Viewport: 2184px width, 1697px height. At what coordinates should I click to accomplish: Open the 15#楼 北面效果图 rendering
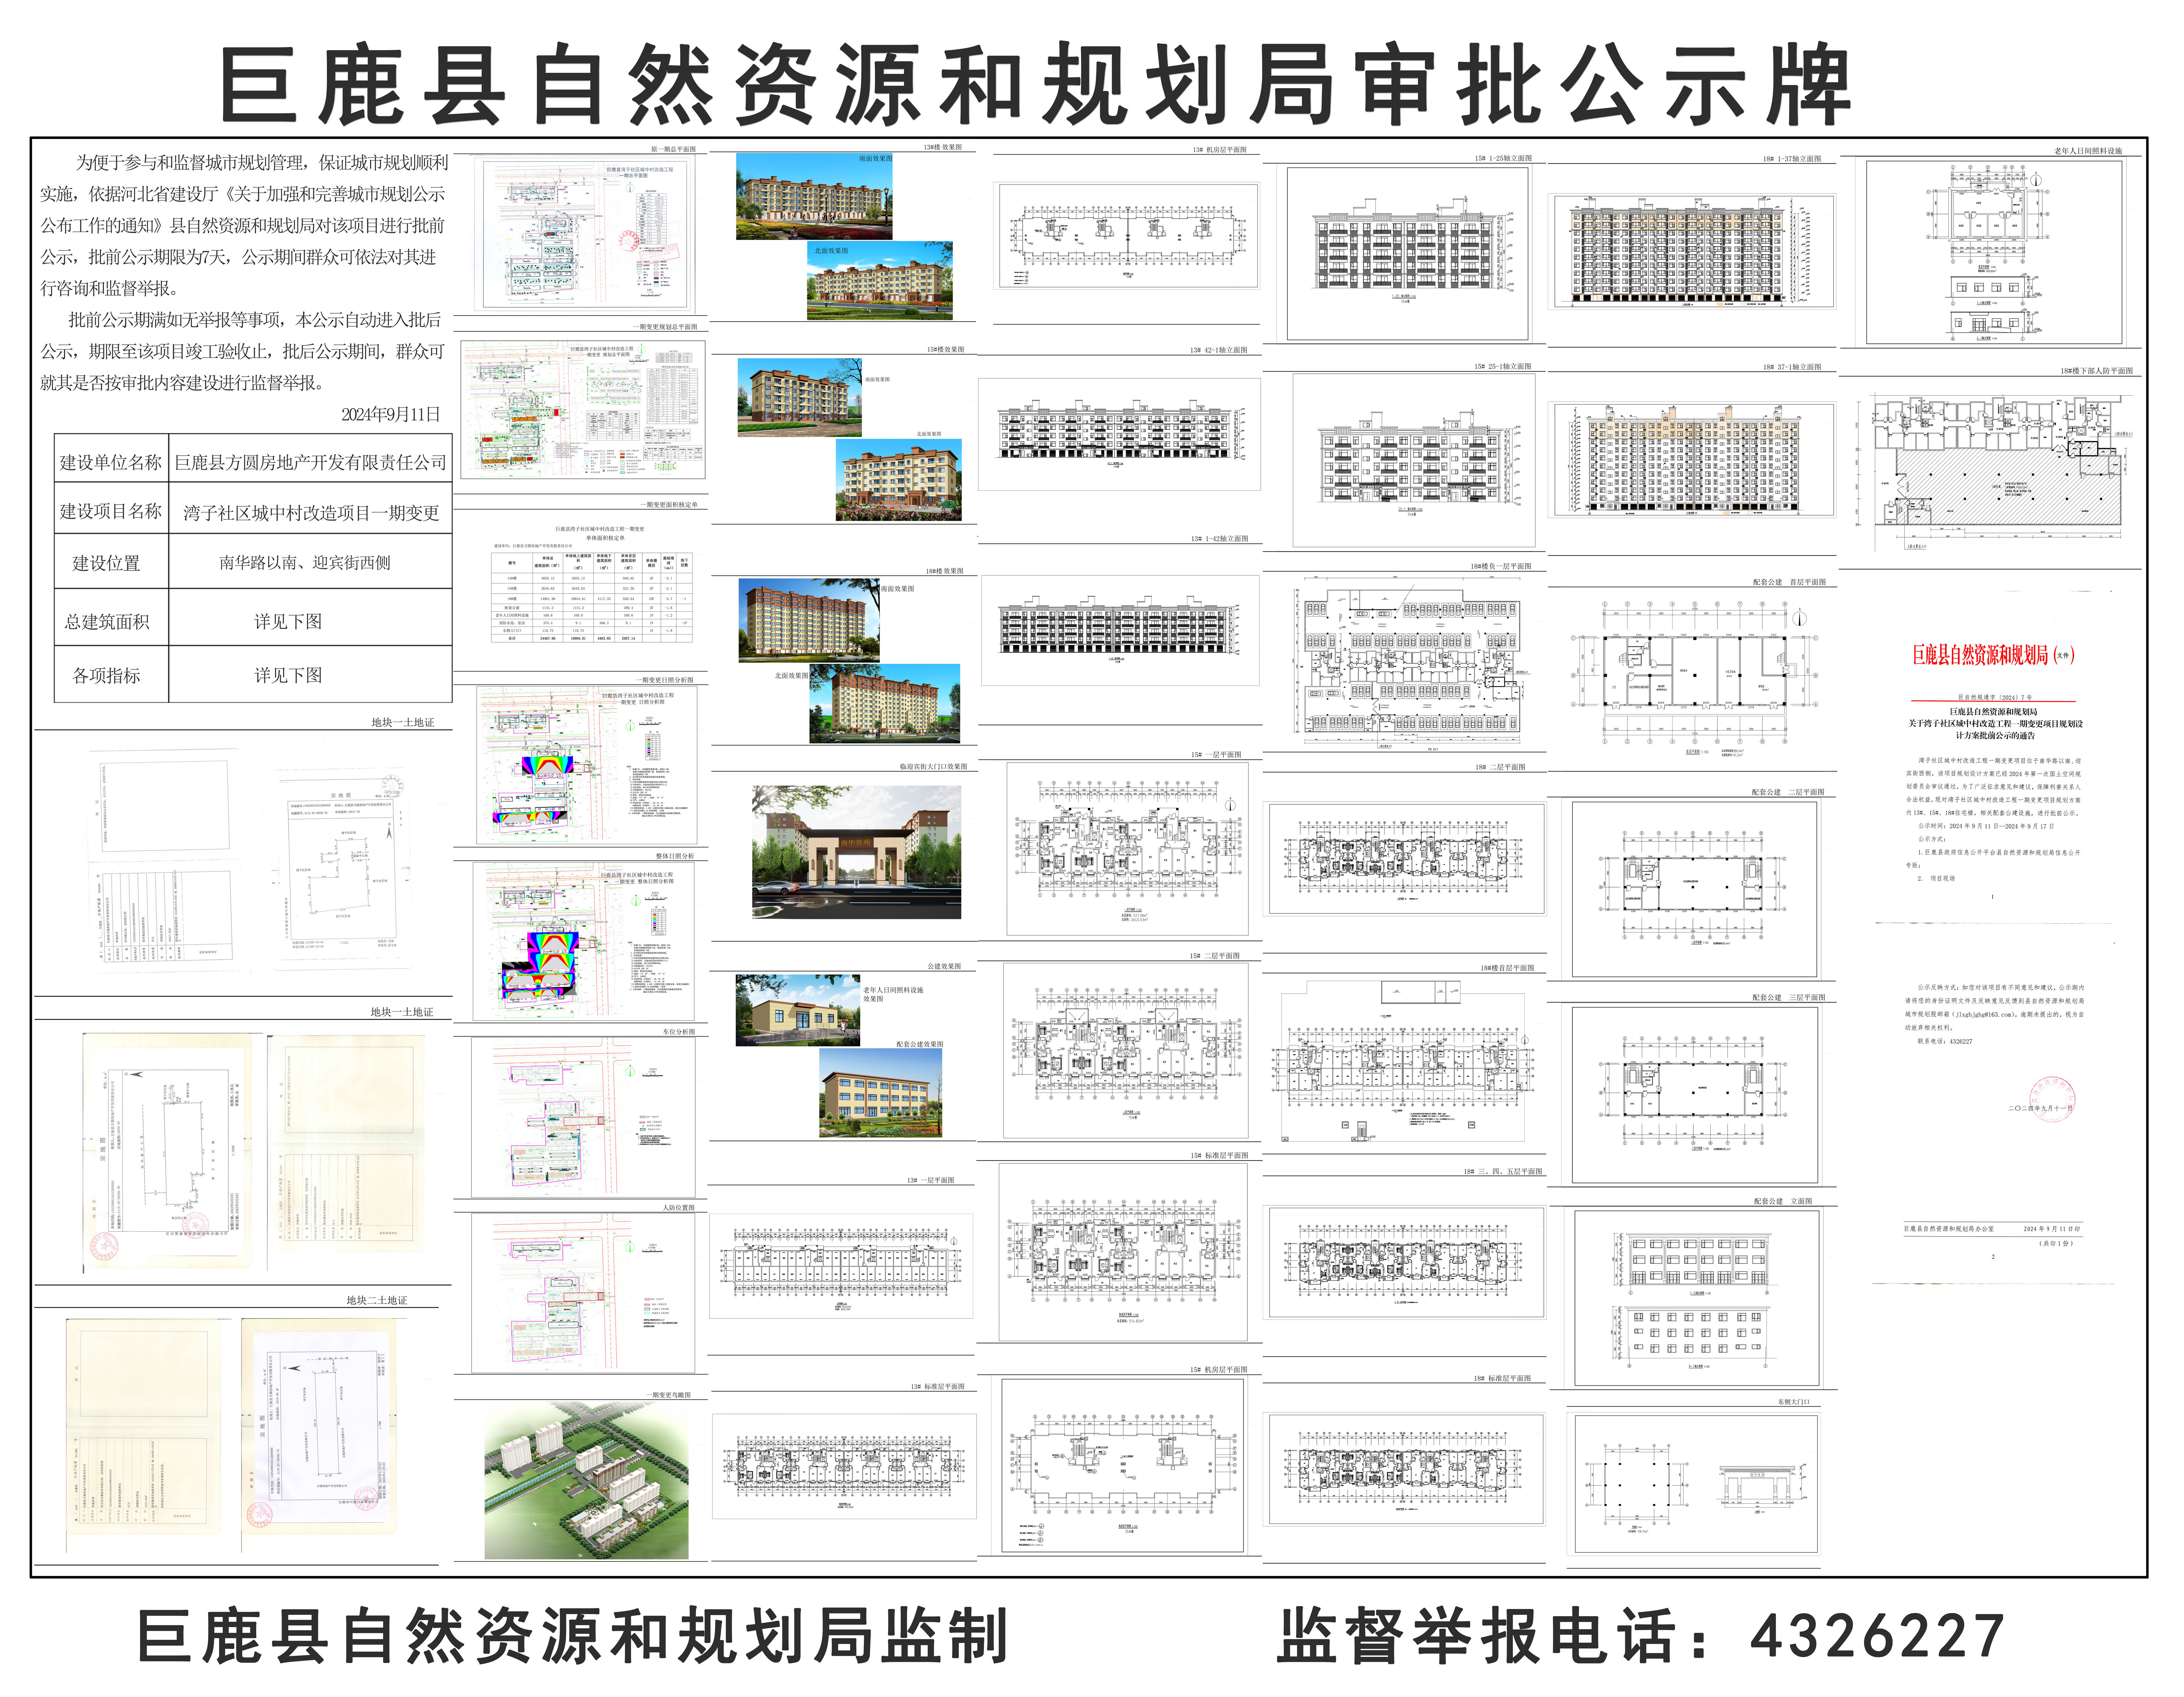tap(899, 480)
